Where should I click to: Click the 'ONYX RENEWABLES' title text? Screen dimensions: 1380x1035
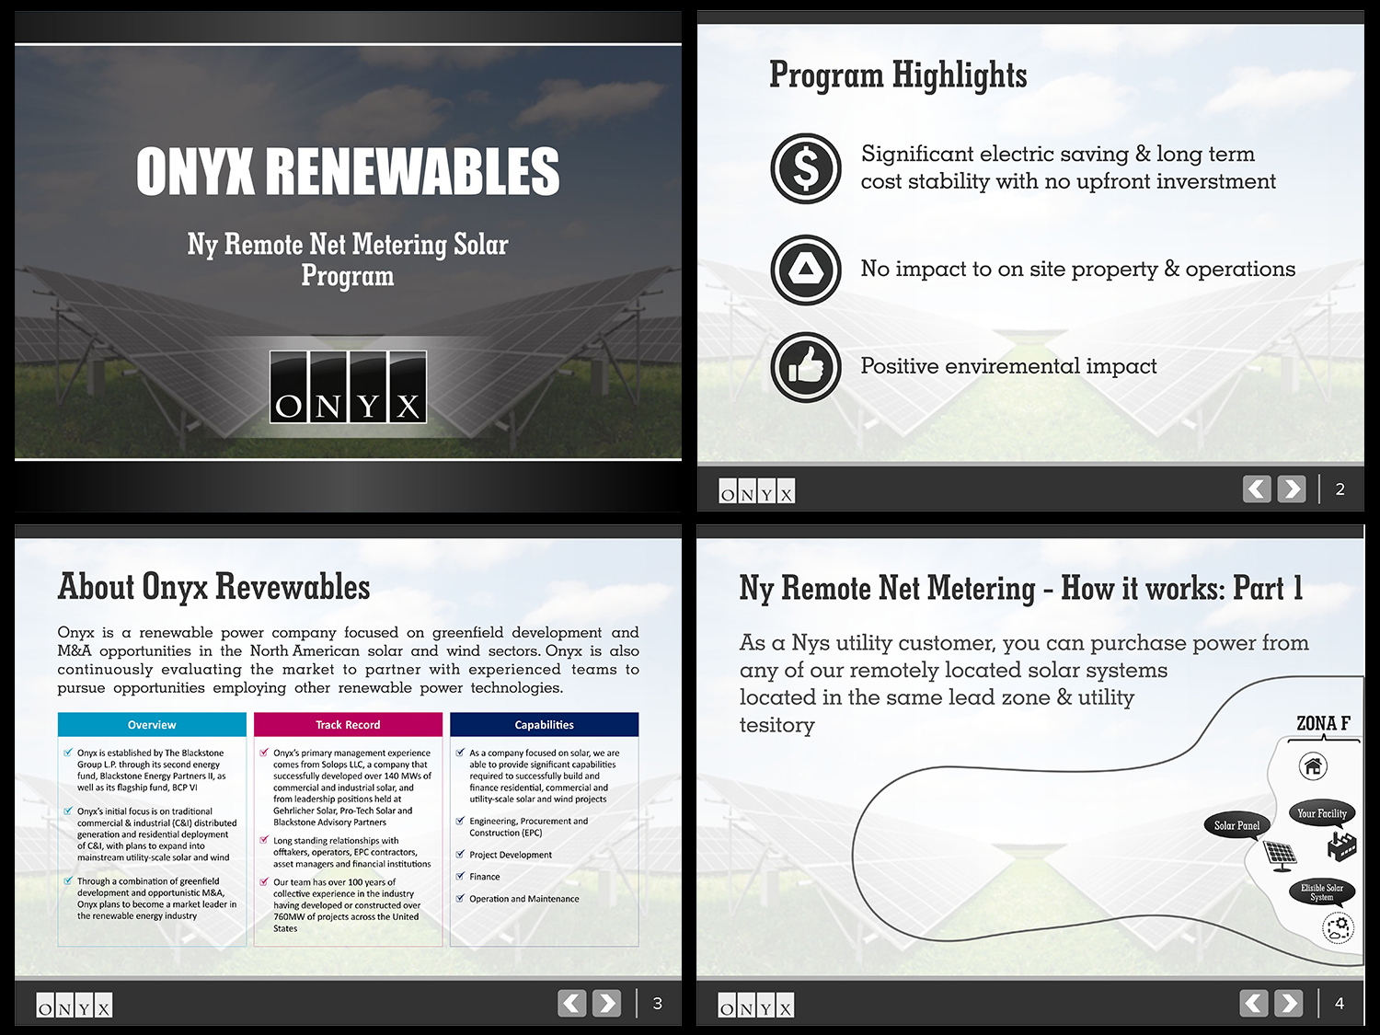348,171
